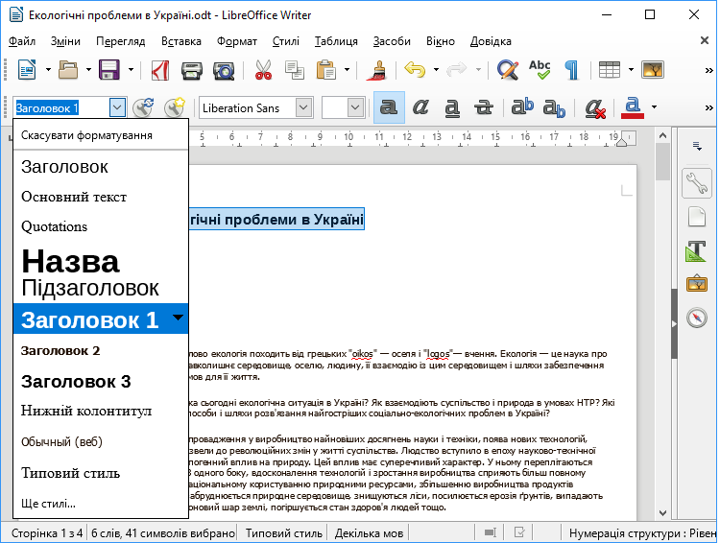
Task: Select the Основний текст style
Action: click(101, 197)
